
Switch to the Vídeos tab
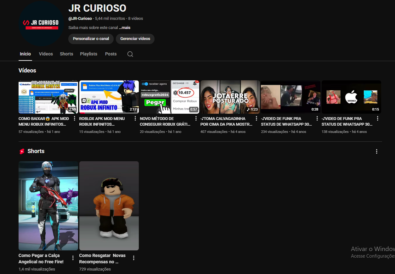click(46, 54)
